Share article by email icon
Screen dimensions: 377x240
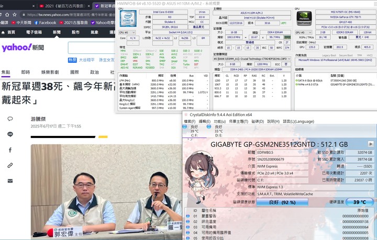(x=10, y=181)
